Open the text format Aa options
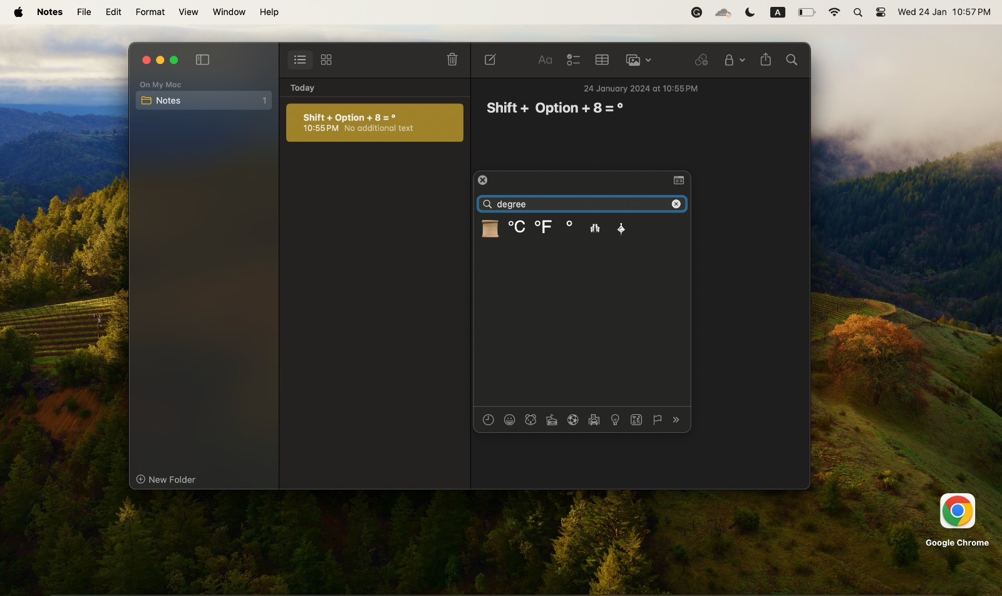The width and height of the screenshot is (1002, 596). pyautogui.click(x=545, y=60)
